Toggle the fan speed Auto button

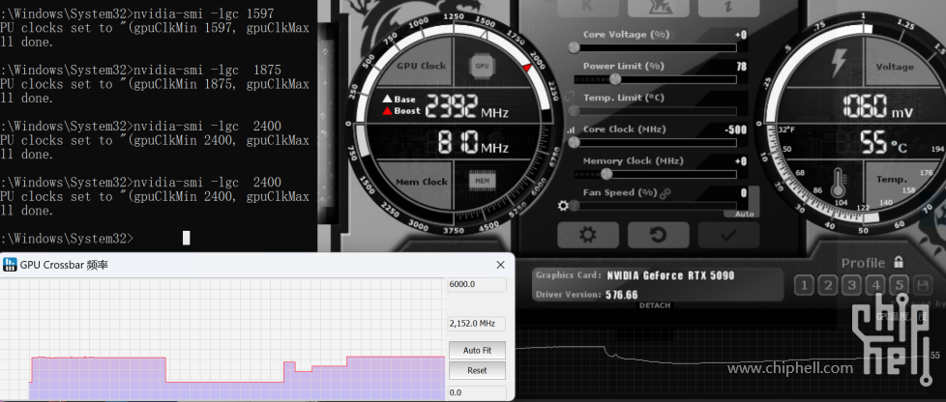click(745, 214)
